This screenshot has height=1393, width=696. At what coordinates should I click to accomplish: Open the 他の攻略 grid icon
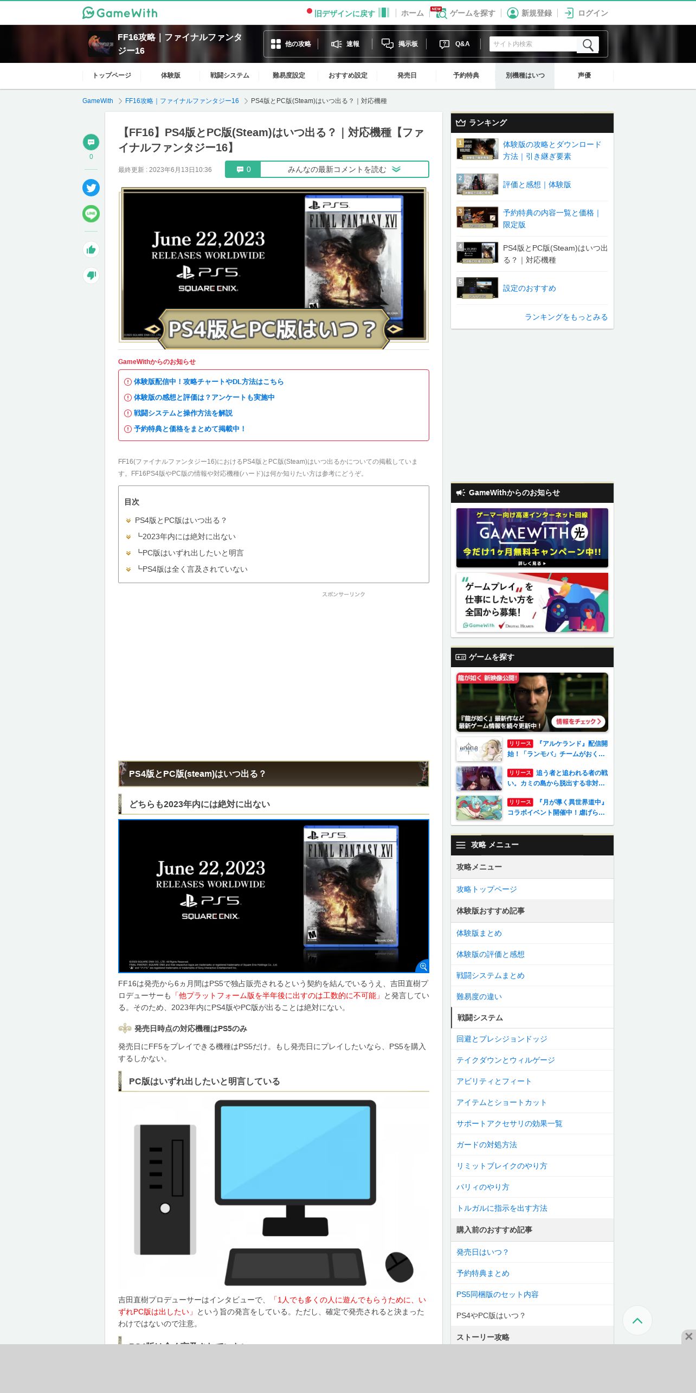tap(276, 44)
